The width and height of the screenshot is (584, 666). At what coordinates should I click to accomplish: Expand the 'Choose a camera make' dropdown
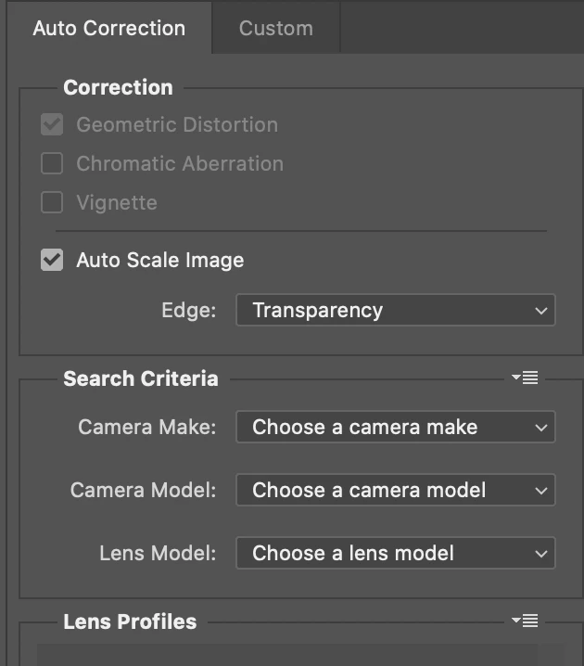coord(395,428)
